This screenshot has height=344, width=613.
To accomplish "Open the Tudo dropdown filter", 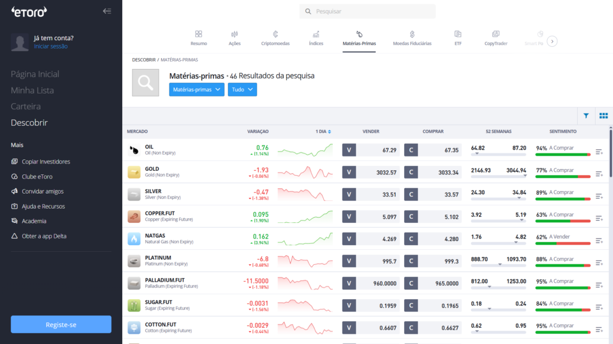I will tap(242, 90).
